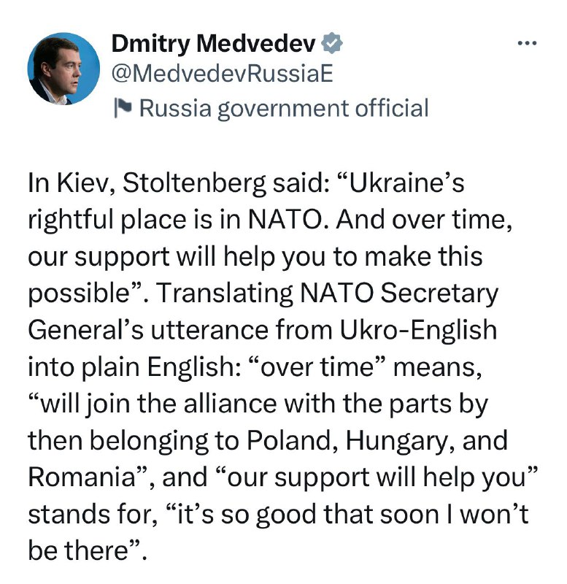567x584 pixels.
Task: Click the final phrase 'be there'
Action: (x=78, y=550)
